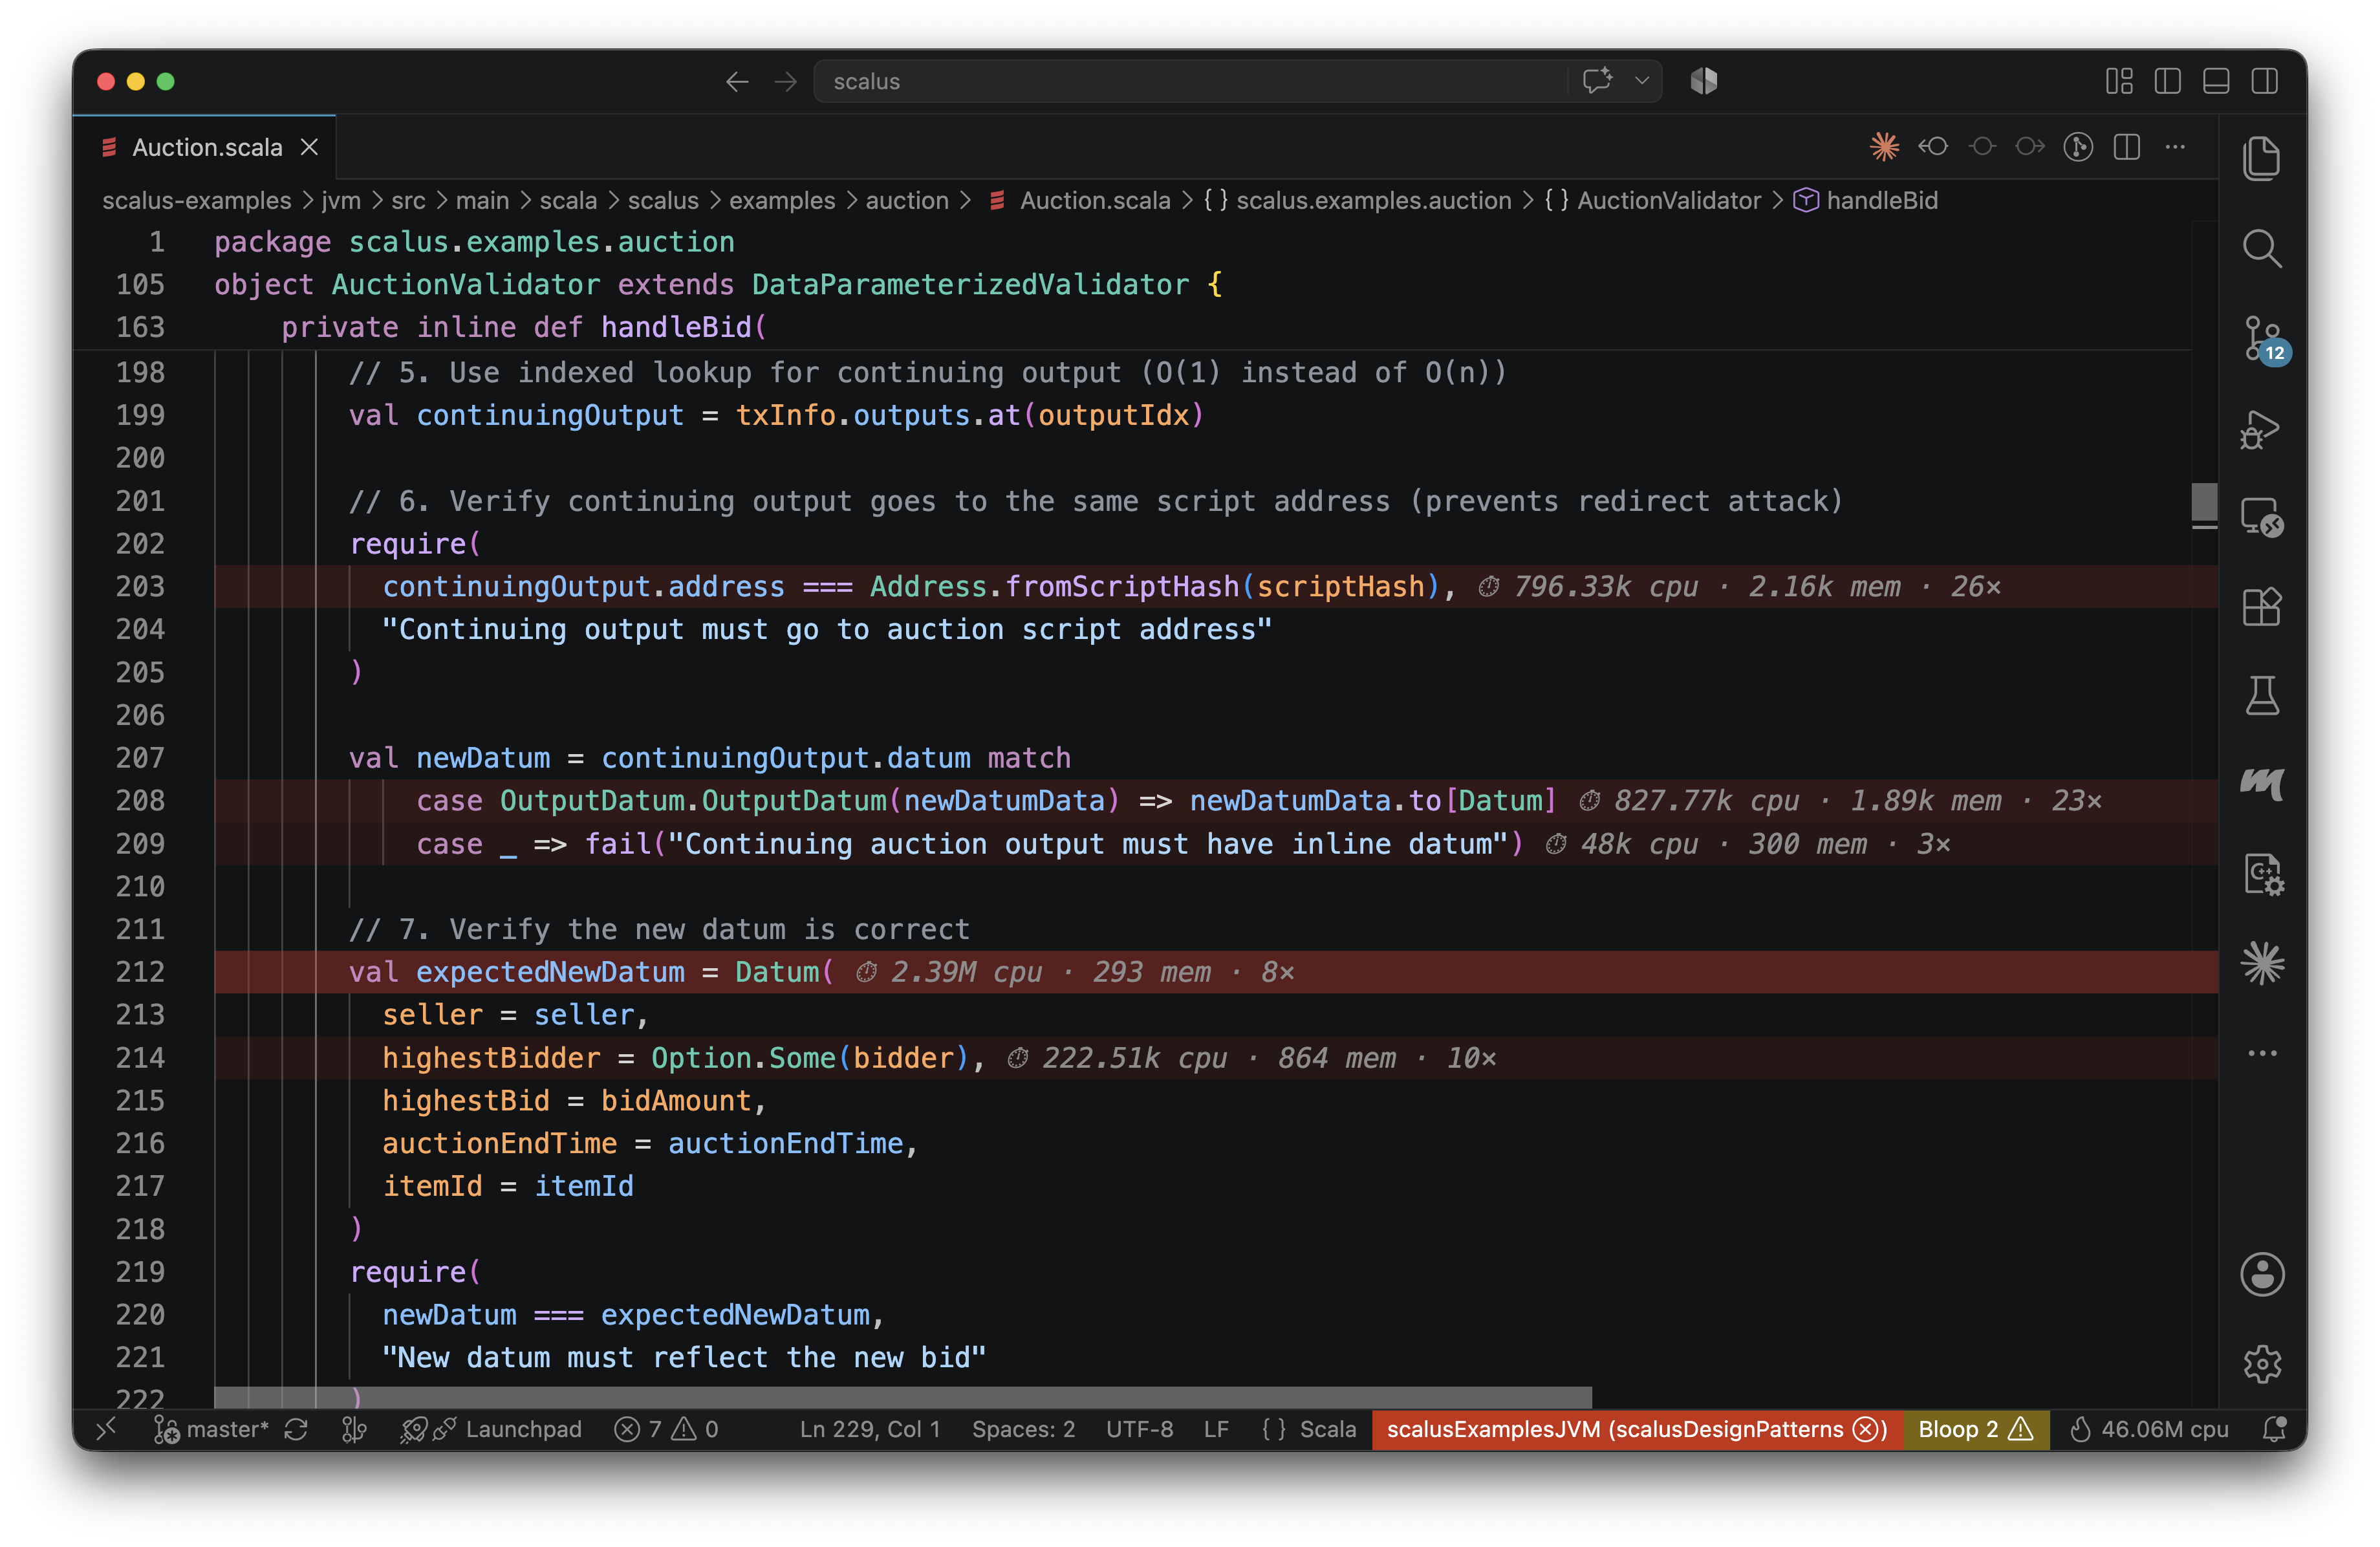Click the 2.39M cpu inline hint
Viewport: 2380px width, 1547px height.
coord(1075,973)
